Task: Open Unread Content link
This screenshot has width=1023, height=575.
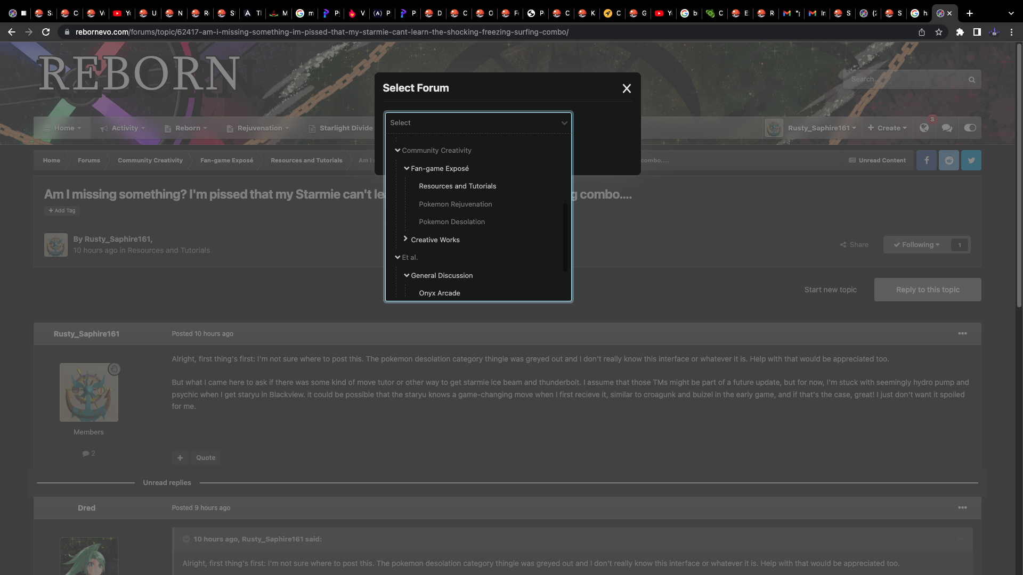Action: click(877, 160)
